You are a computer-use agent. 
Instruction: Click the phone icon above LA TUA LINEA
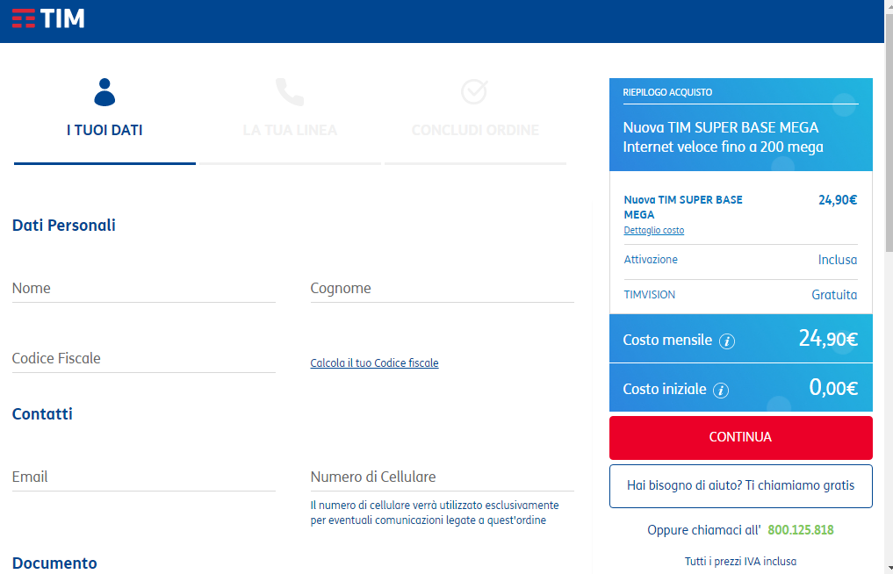290,92
